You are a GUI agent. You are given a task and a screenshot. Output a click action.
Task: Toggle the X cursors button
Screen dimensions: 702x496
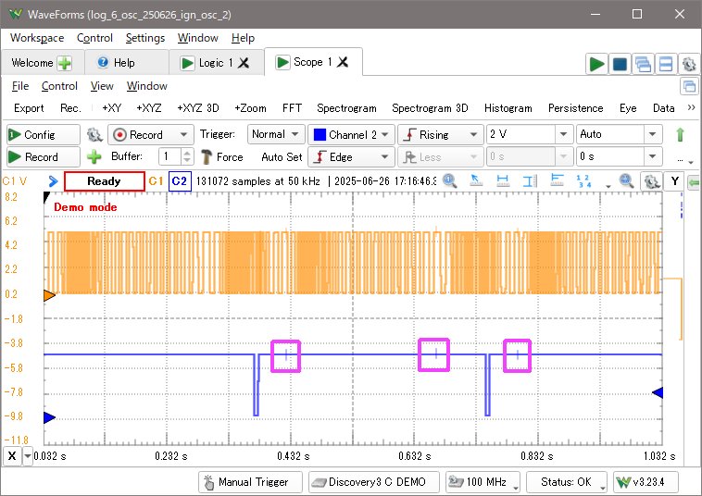[12, 456]
